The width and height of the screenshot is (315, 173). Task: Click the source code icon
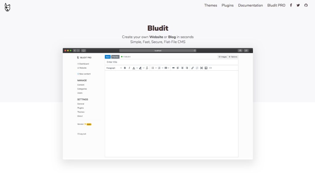click(x=210, y=68)
